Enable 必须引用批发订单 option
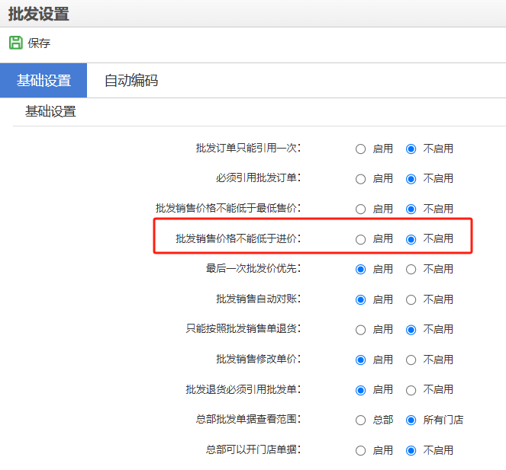 point(360,179)
